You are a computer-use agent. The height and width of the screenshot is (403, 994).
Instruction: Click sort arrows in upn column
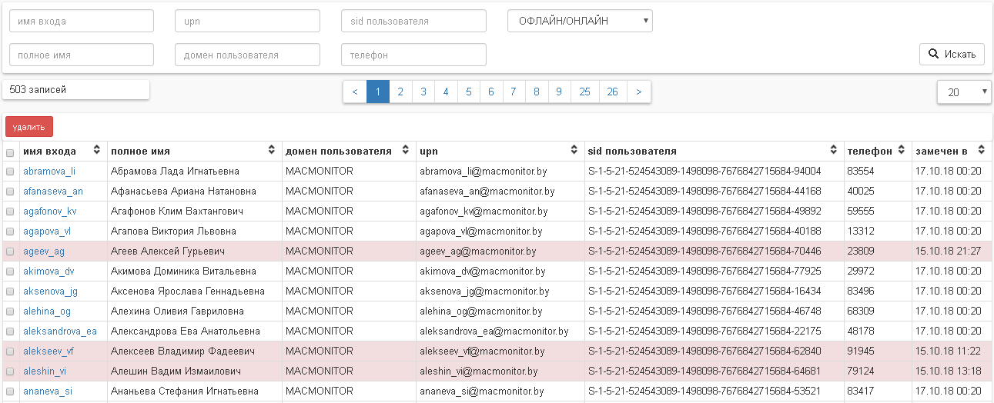tap(574, 151)
